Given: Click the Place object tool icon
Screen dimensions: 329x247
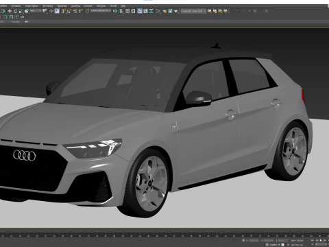Looking at the screenshot, I should tap(27, 11).
